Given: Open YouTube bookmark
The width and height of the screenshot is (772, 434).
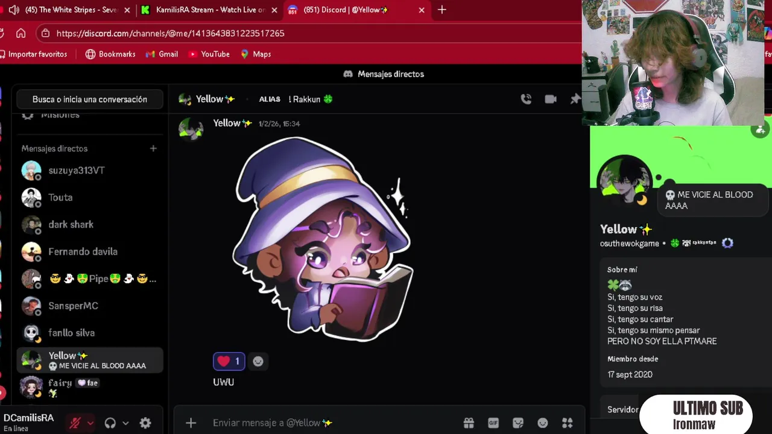Looking at the screenshot, I should [209, 54].
